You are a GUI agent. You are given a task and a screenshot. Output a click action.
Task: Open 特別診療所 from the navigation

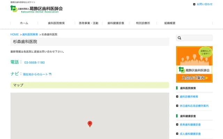(x=143, y=23)
